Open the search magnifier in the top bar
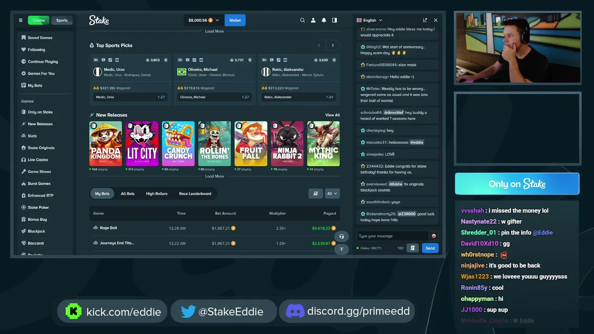This screenshot has width=594, height=334. [303, 20]
